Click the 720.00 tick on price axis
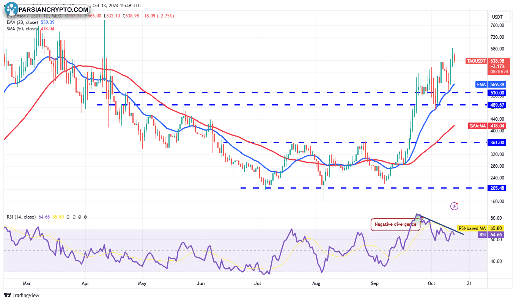The width and height of the screenshot is (516, 302). click(497, 37)
